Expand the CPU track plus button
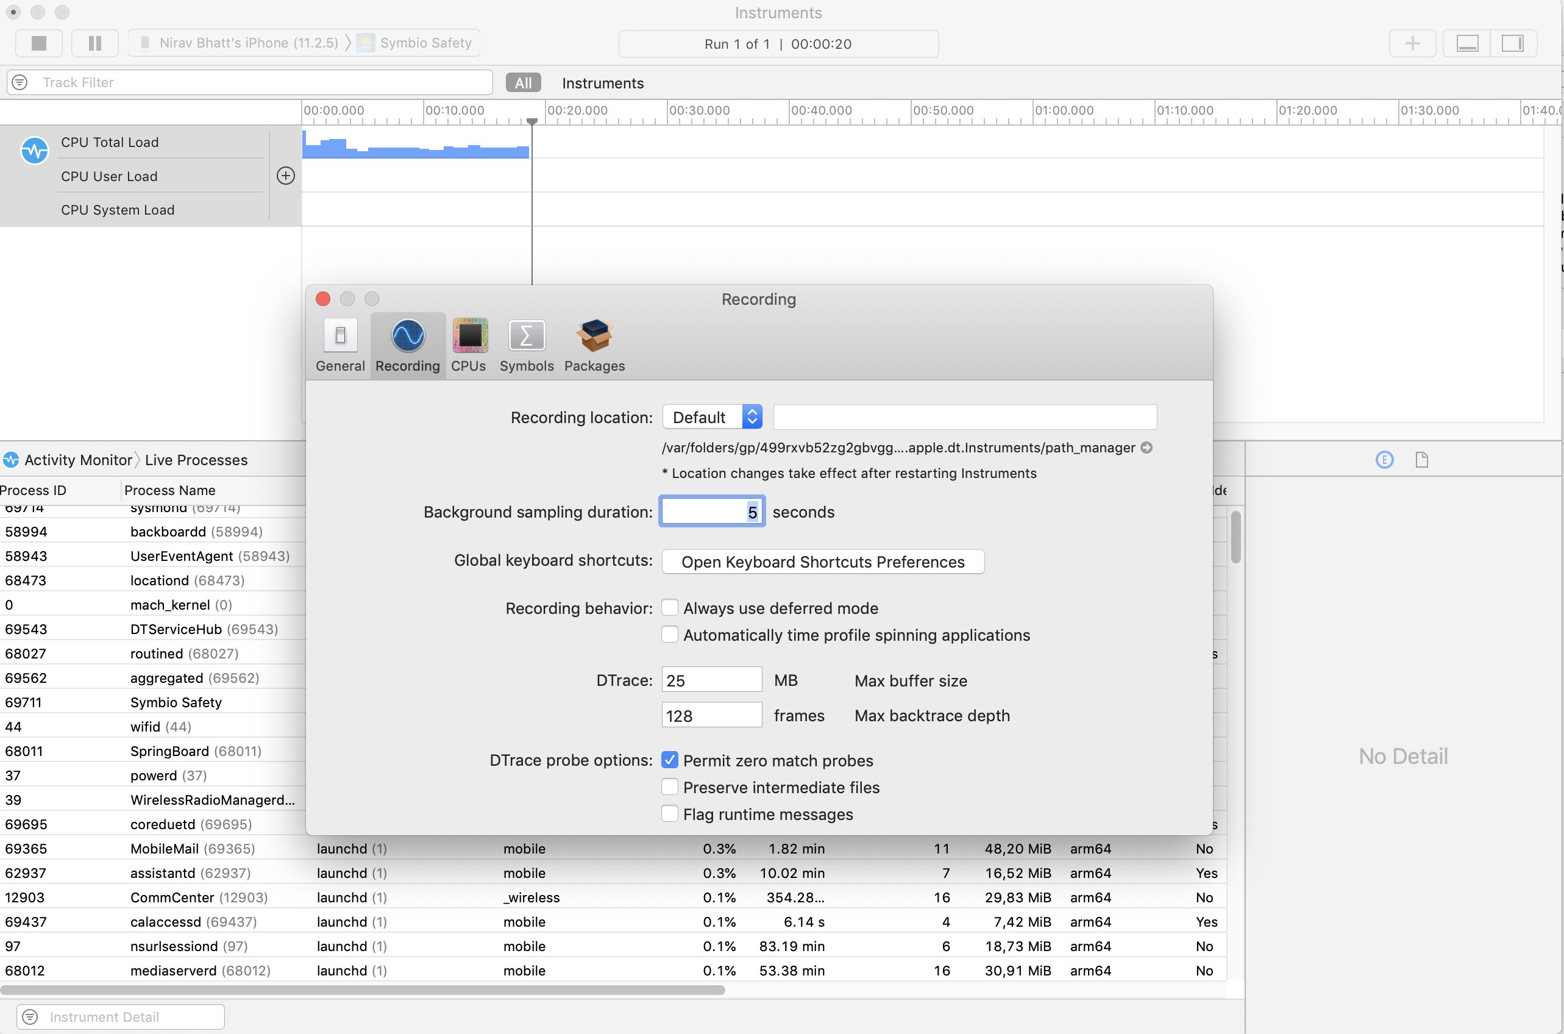 pos(285,176)
